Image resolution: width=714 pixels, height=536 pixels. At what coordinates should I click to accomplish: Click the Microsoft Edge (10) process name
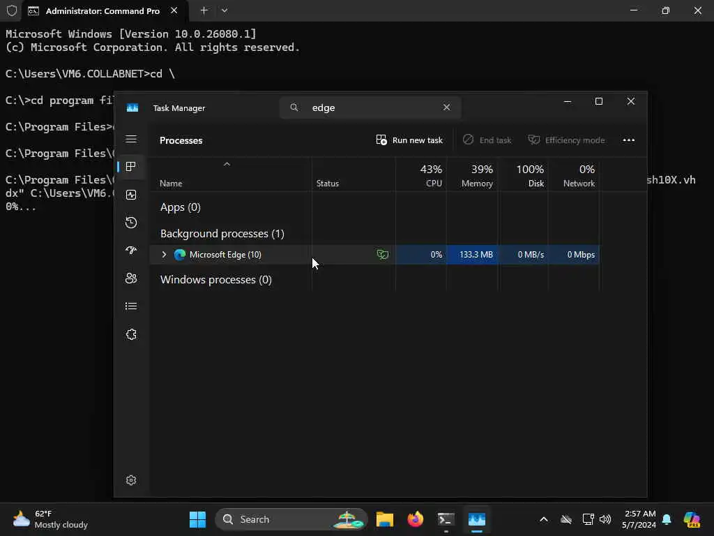225,255
